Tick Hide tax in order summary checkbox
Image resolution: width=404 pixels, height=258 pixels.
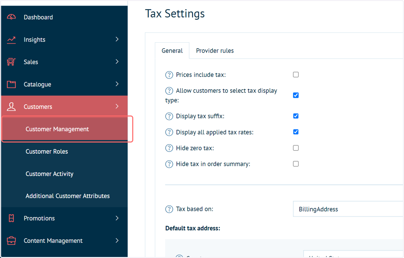[x=296, y=164]
